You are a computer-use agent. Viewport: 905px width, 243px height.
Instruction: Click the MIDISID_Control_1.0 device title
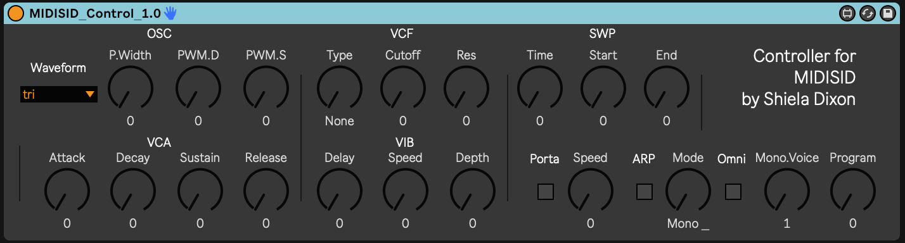pos(95,13)
